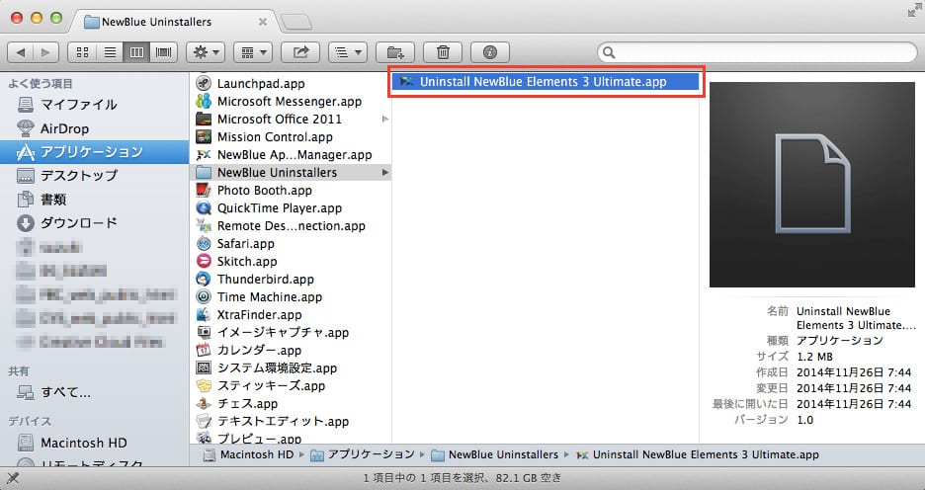Screen dimensions: 925x490
Task: Go back with the left arrow button
Action: [20, 52]
